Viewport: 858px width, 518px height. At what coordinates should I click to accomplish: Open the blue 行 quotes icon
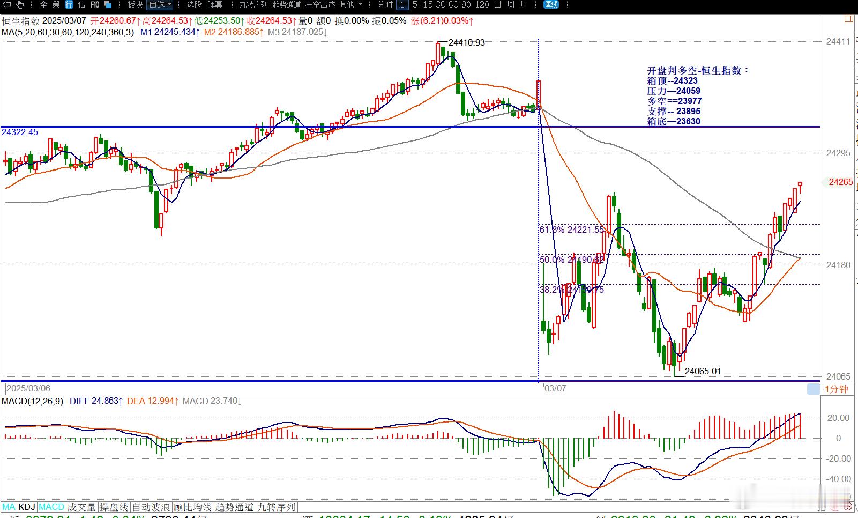tap(69, 5)
